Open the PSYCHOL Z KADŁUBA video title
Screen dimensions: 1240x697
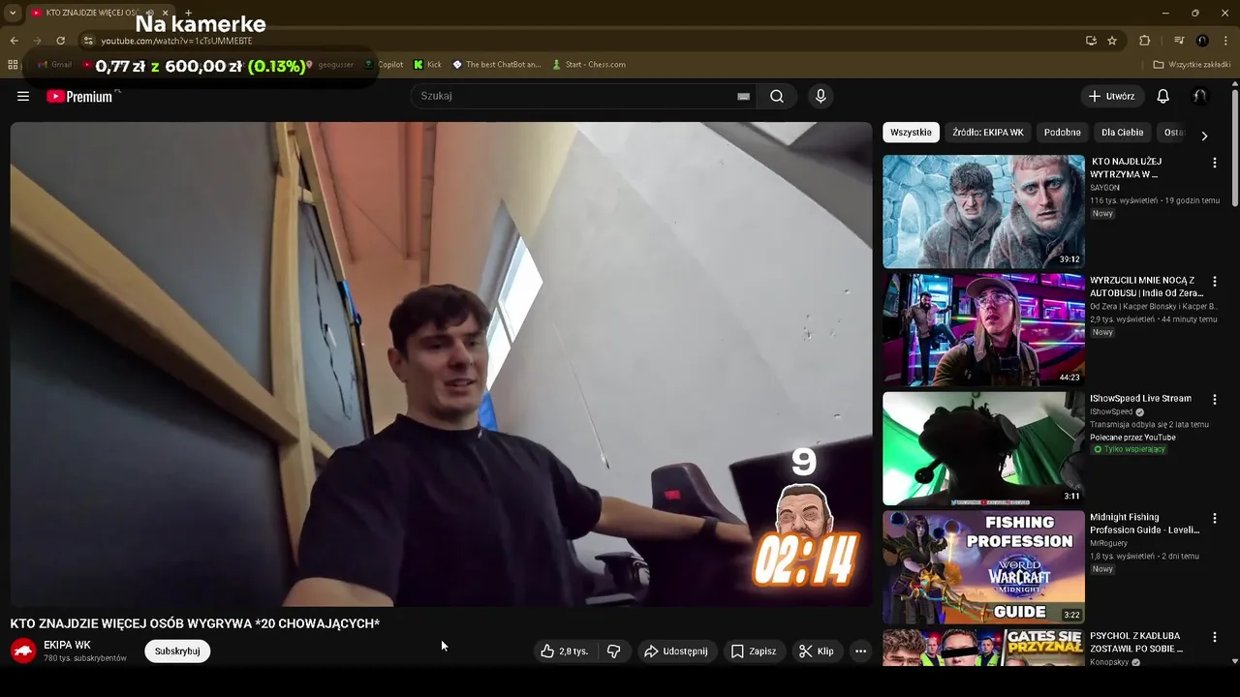(x=1136, y=642)
